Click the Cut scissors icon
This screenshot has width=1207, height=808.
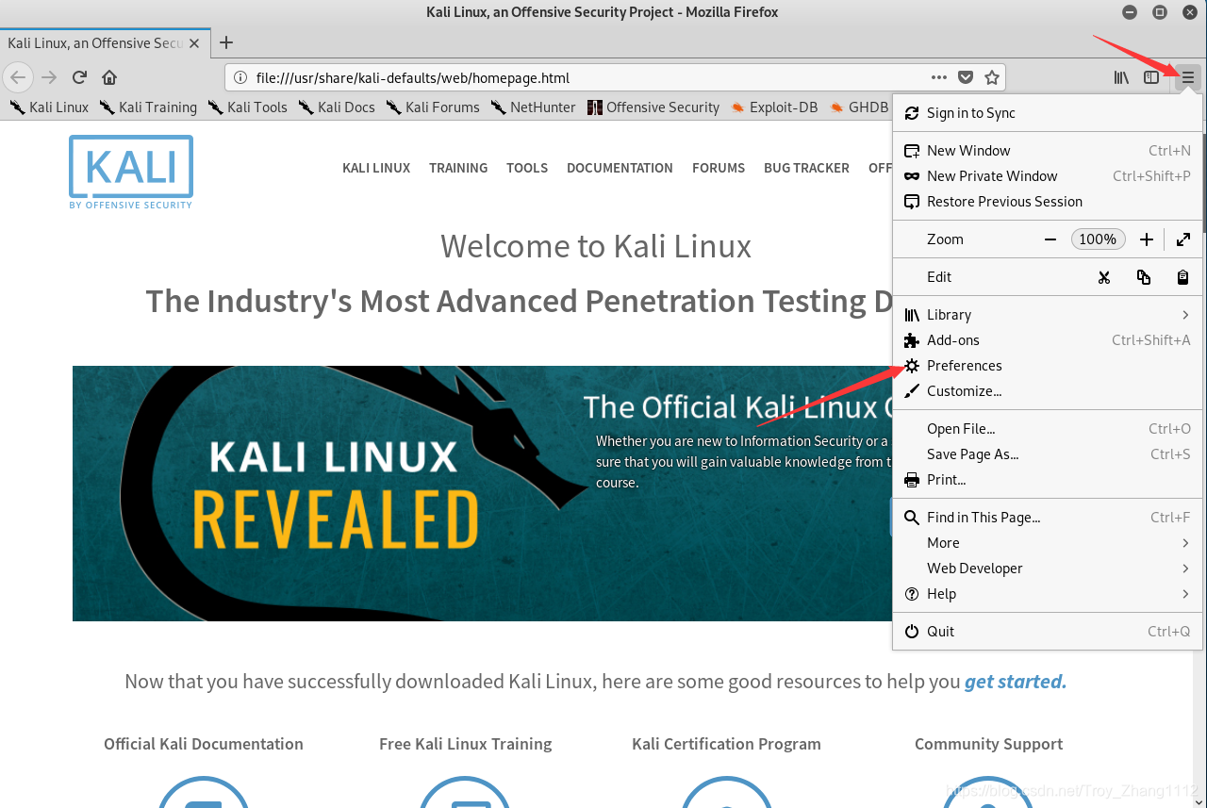tap(1104, 277)
